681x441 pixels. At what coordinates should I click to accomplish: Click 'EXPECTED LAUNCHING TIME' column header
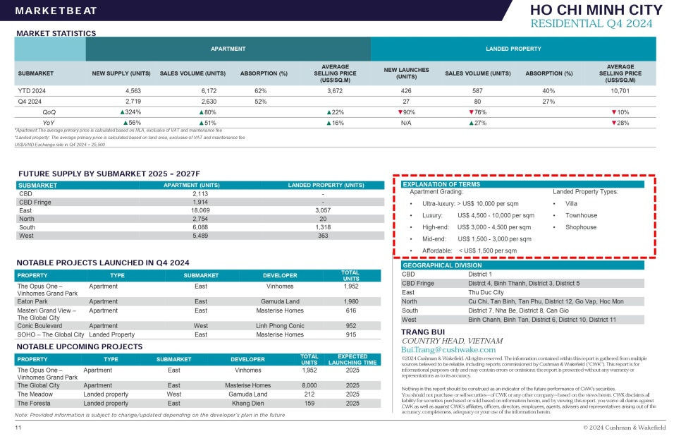tap(352, 359)
